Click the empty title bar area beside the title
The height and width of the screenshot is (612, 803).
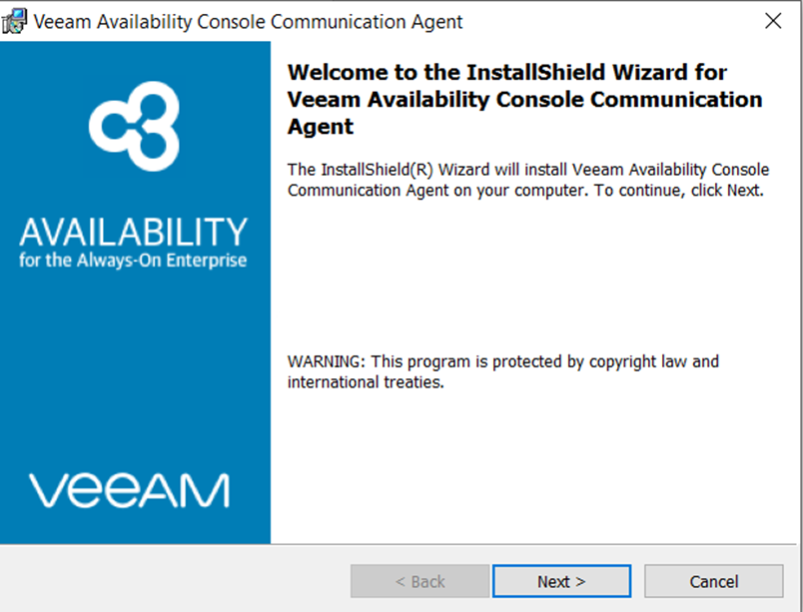599,21
